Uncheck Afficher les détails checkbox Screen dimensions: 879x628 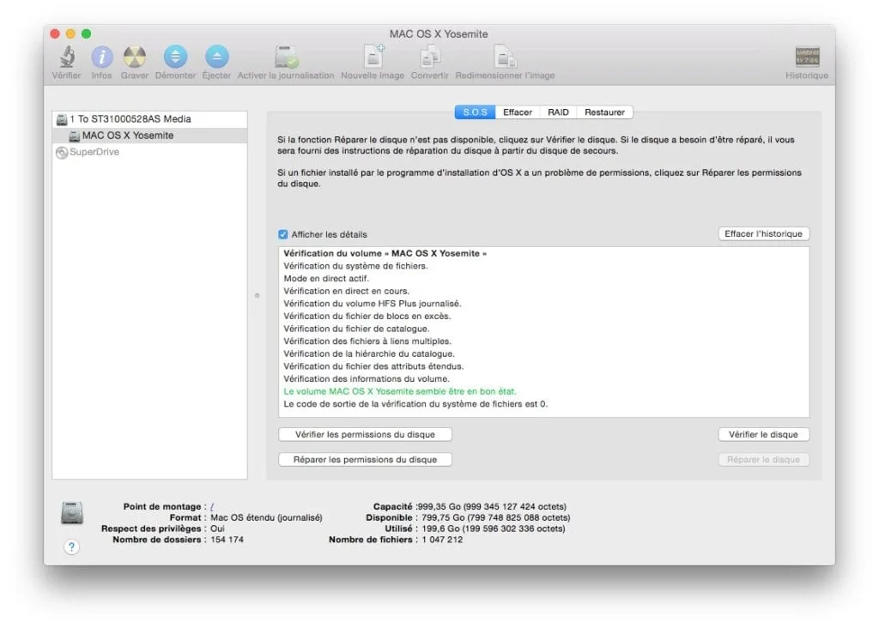point(283,234)
